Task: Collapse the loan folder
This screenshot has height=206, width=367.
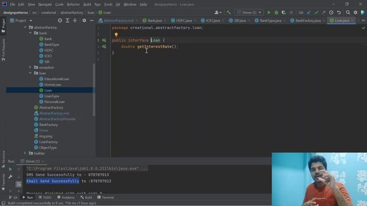Action: point(30,73)
